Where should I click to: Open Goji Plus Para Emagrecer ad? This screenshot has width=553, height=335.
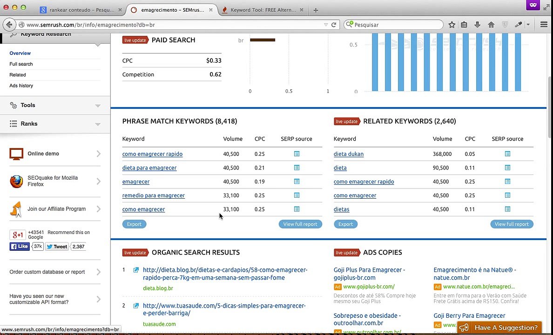(369, 274)
